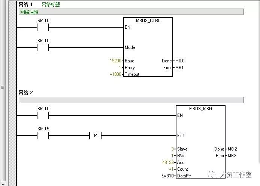Click the 网络注释 comment field
The width and height of the screenshot is (260, 186).
click(131, 12)
